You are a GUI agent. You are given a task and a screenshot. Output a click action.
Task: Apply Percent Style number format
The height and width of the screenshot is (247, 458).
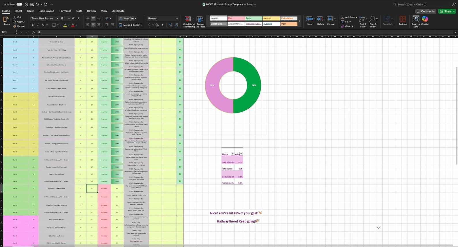point(157,25)
